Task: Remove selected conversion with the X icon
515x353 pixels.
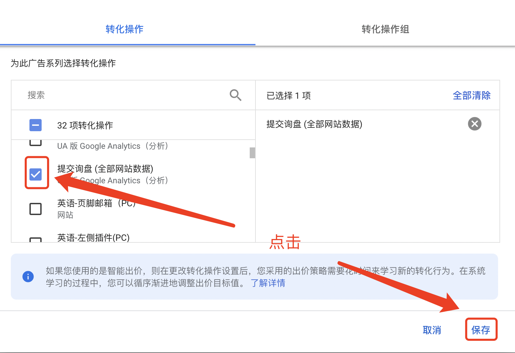Action: (x=474, y=124)
